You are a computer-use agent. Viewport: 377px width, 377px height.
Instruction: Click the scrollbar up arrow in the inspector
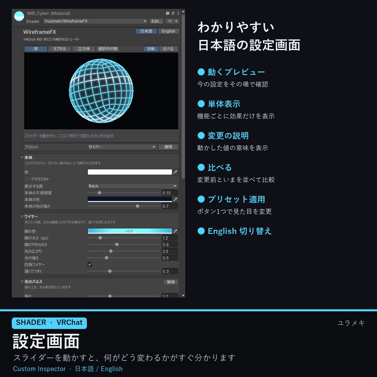click(x=183, y=11)
